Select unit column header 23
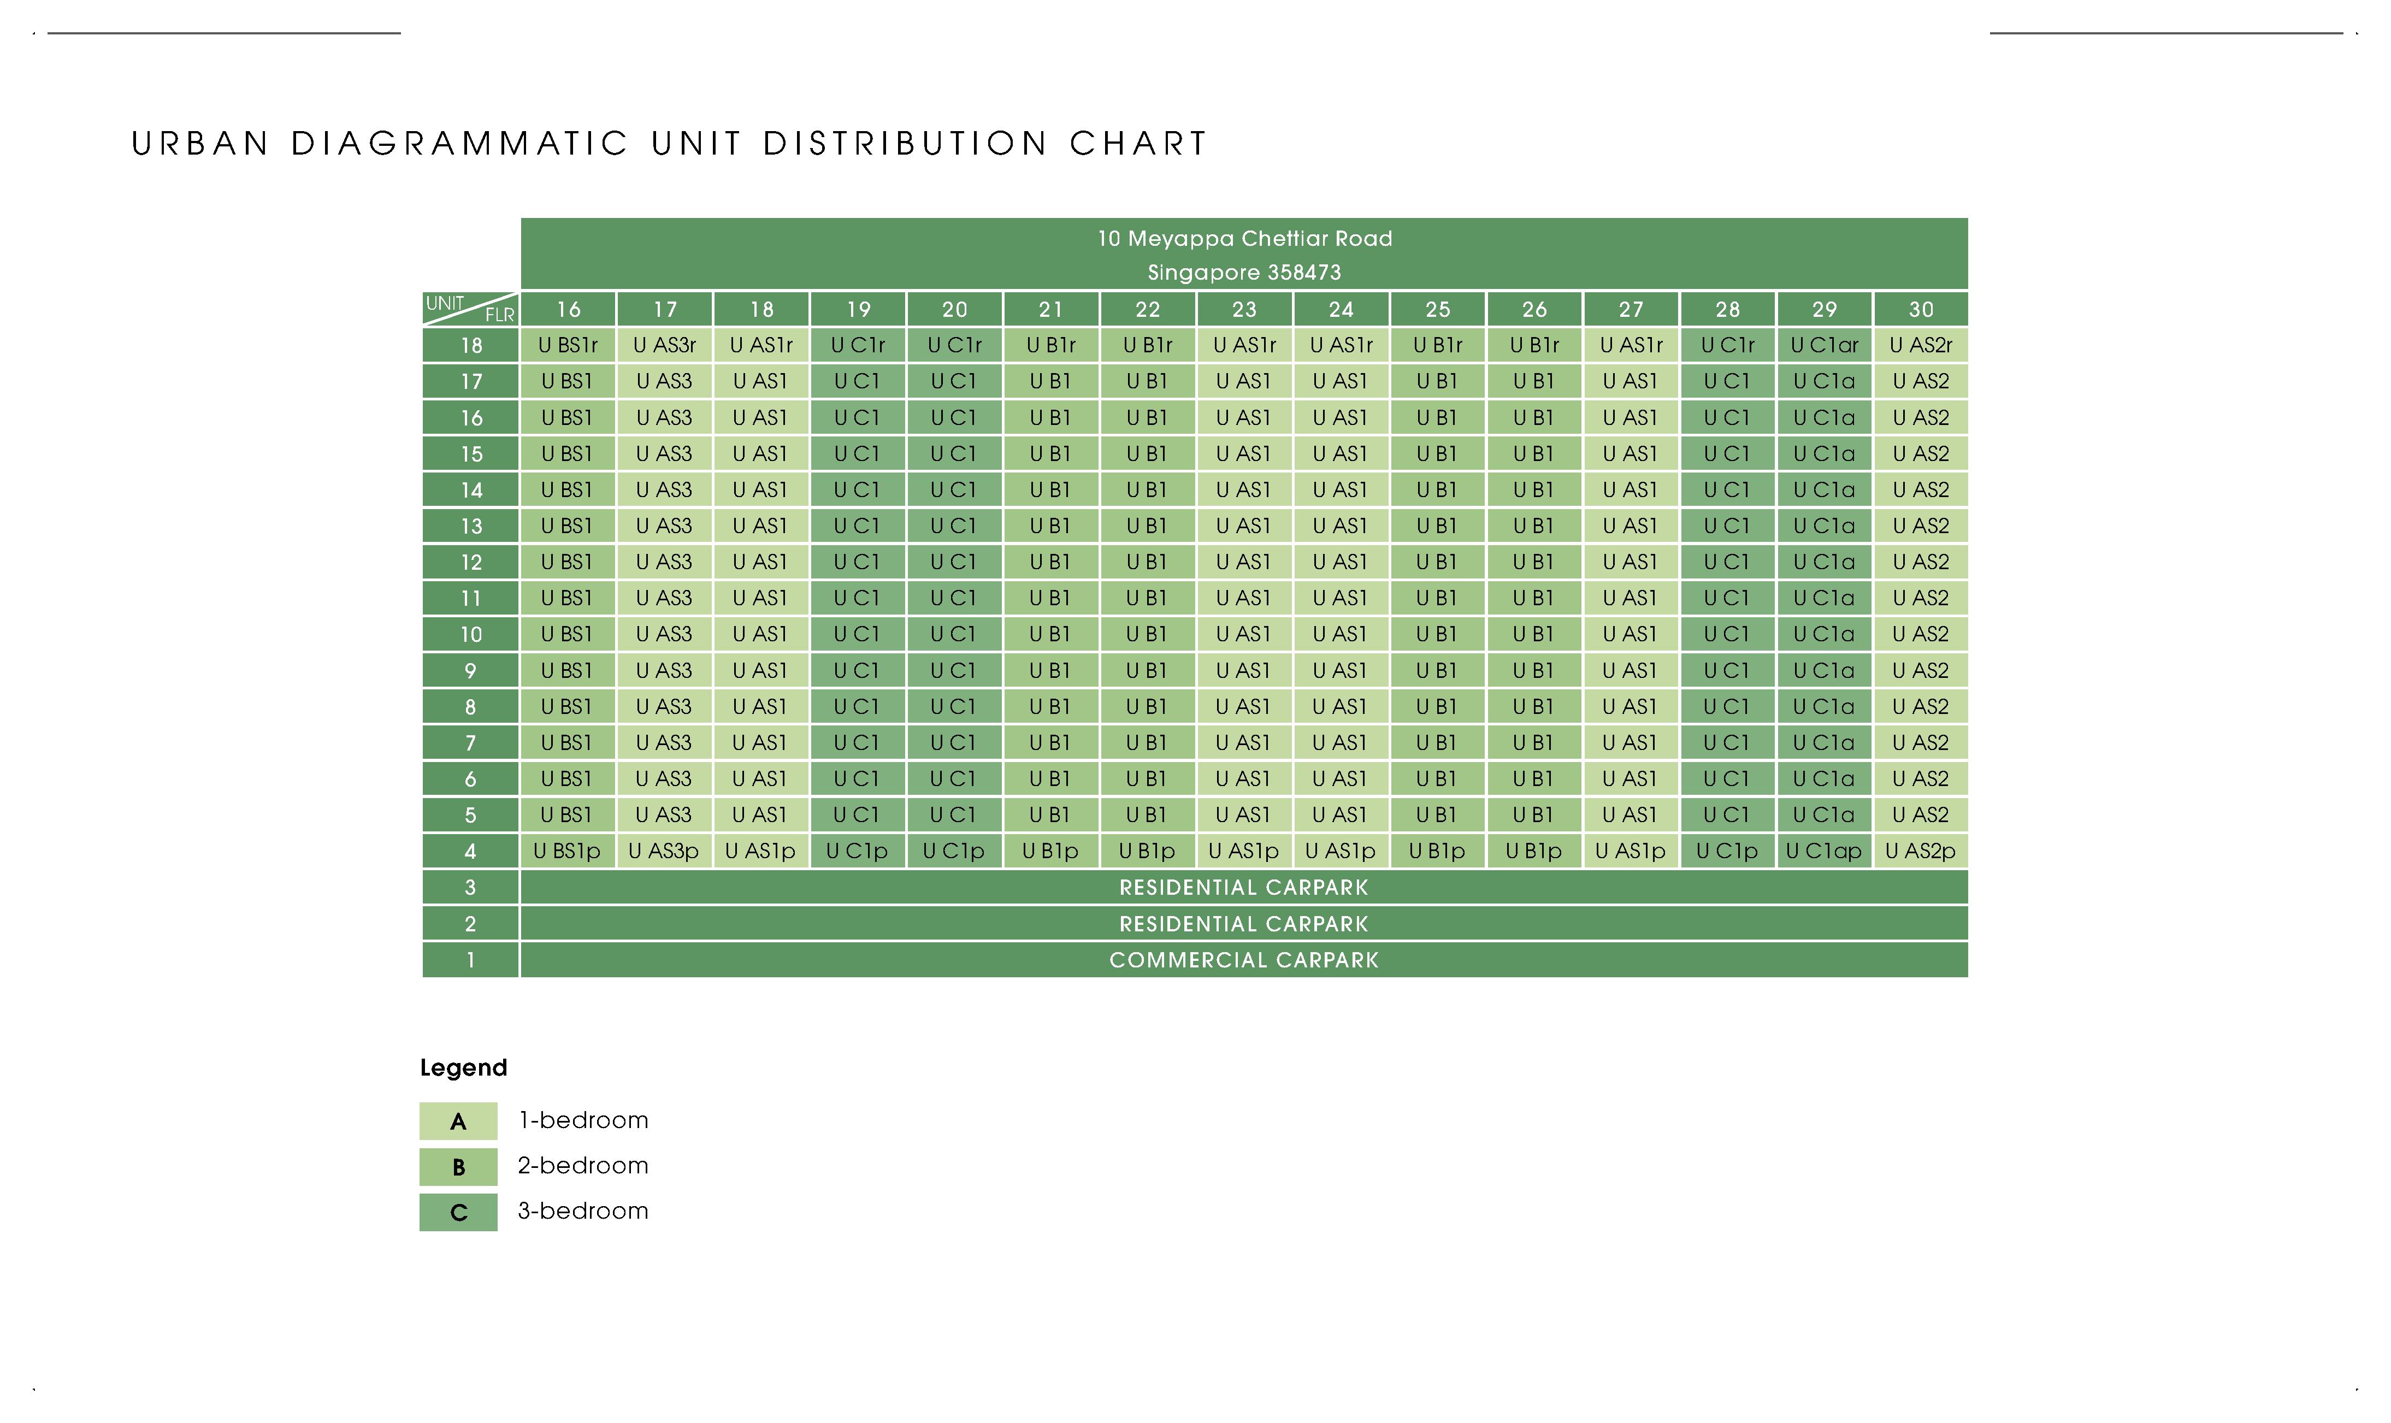Image resolution: width=2391 pixels, height=1423 pixels. (1244, 309)
